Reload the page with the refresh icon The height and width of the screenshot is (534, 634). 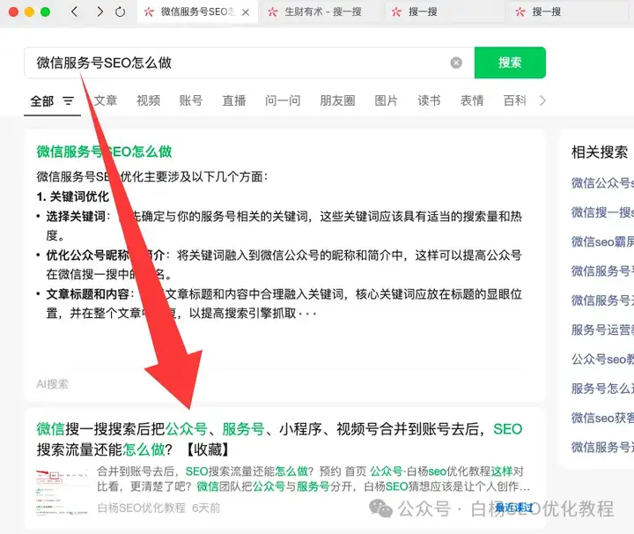[120, 11]
